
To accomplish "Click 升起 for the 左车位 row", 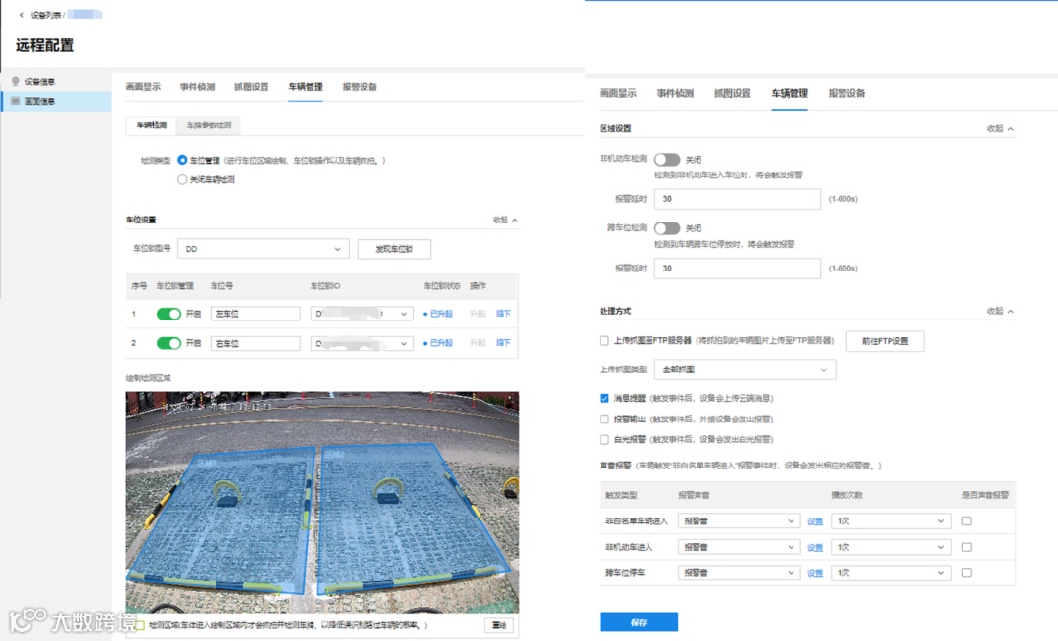I will click(x=478, y=314).
